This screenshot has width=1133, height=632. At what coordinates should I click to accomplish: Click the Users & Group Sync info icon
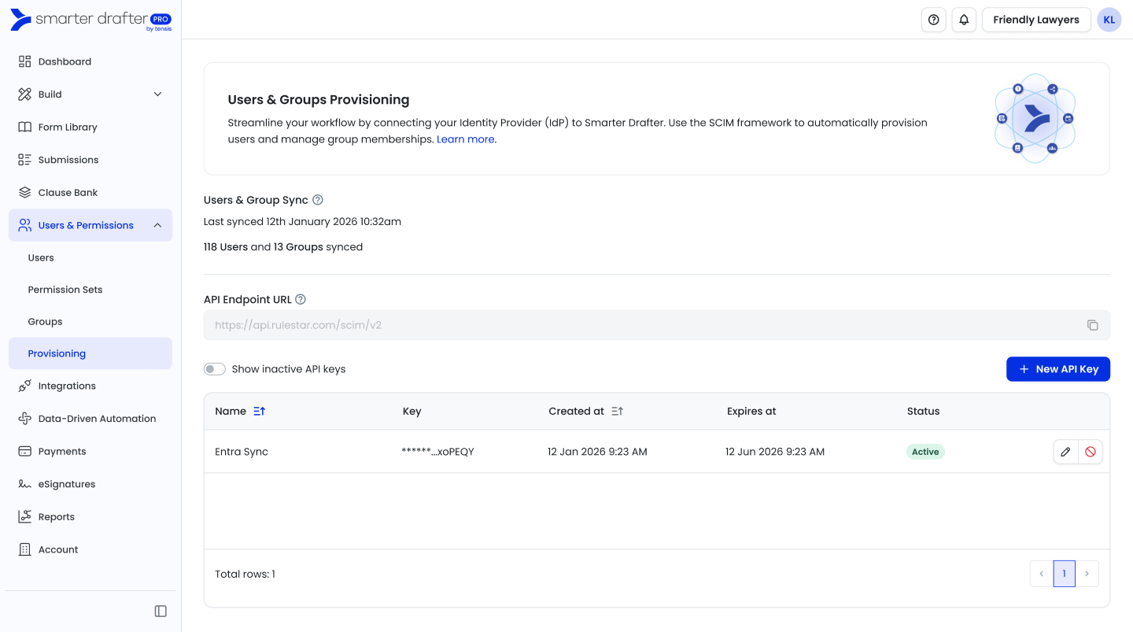click(x=318, y=200)
